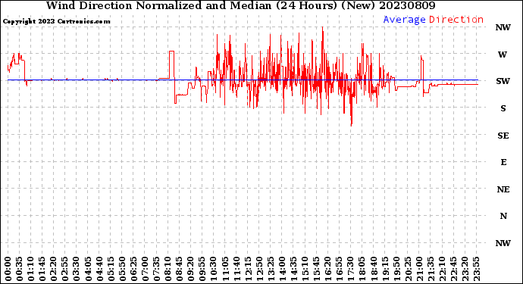Select the "11:05" time axis label
The height and width of the screenshot is (284, 523).
pos(225,269)
